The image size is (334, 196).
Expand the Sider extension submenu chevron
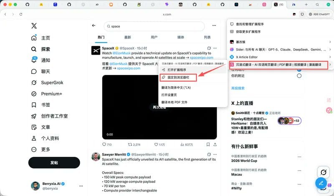[x=330, y=49]
